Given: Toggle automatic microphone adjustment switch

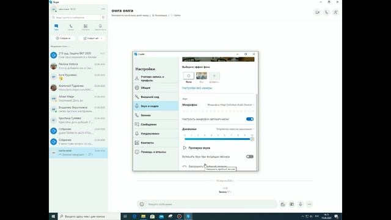Looking at the screenshot, I should (250, 119).
